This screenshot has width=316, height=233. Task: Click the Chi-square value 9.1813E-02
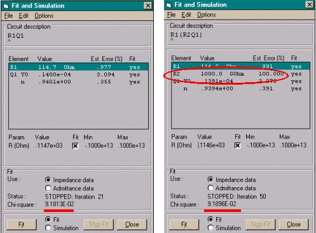point(59,204)
